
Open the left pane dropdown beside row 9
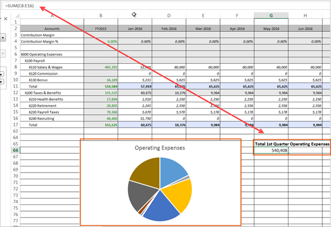2,74
